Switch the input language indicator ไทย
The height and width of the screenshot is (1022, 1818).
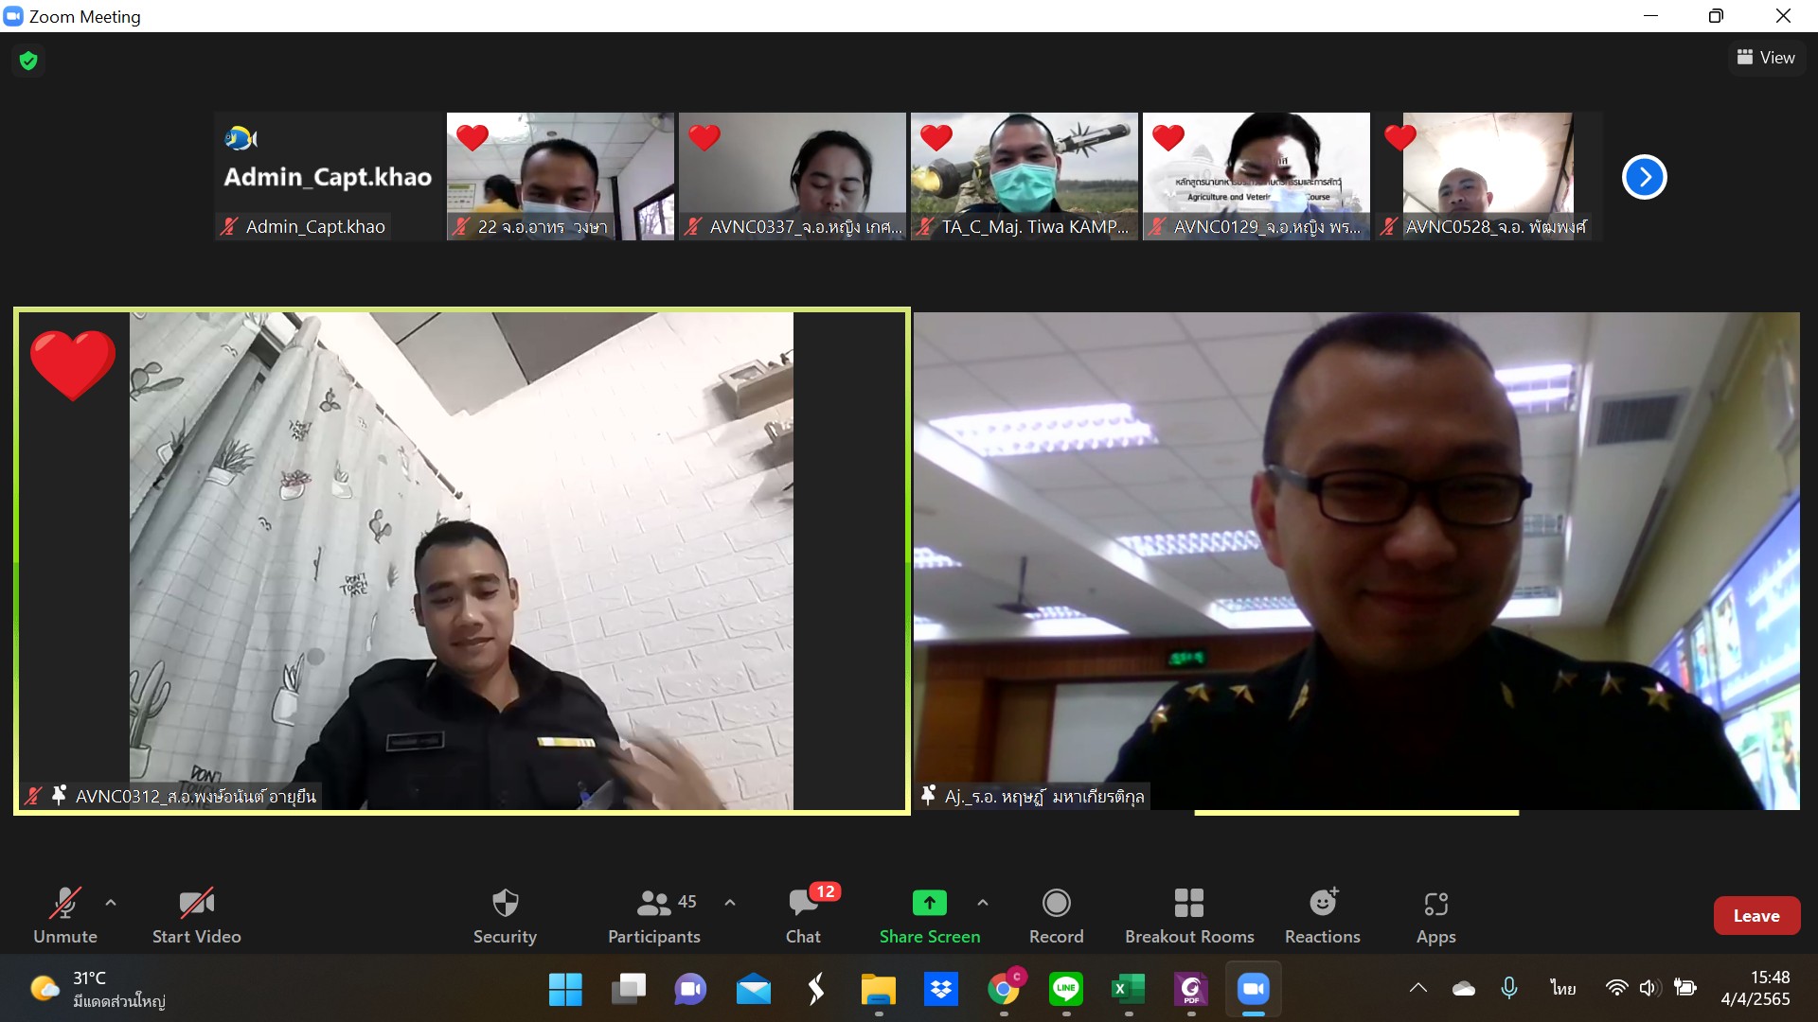pos(1563,988)
